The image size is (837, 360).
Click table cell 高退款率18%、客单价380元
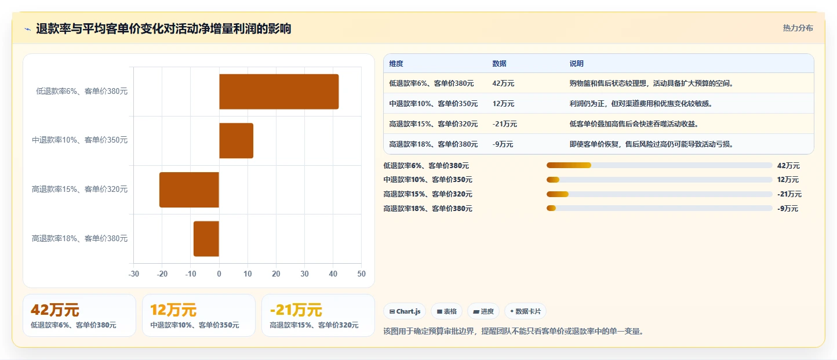434,144
